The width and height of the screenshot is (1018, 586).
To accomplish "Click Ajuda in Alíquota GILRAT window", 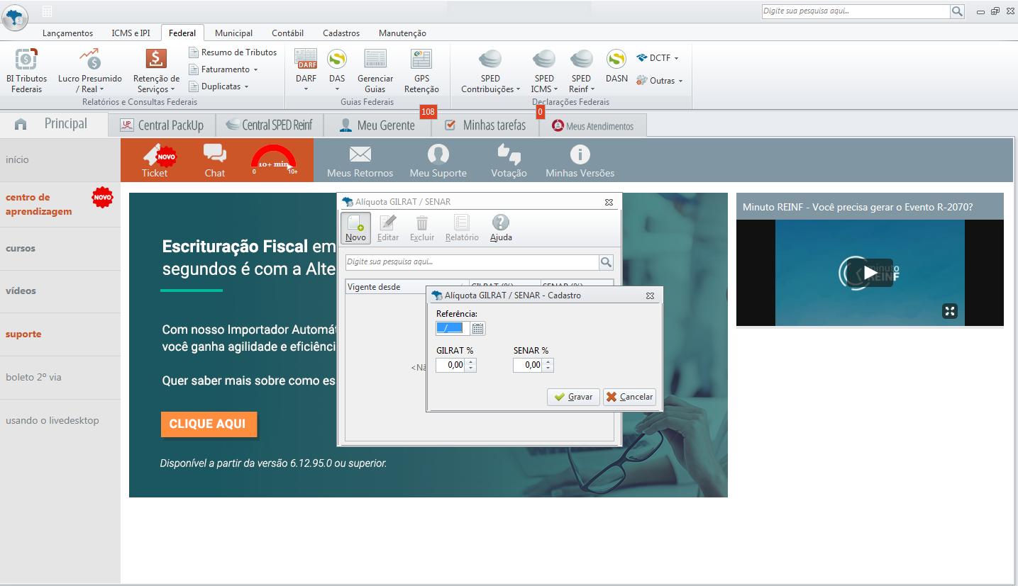I will [x=501, y=228].
